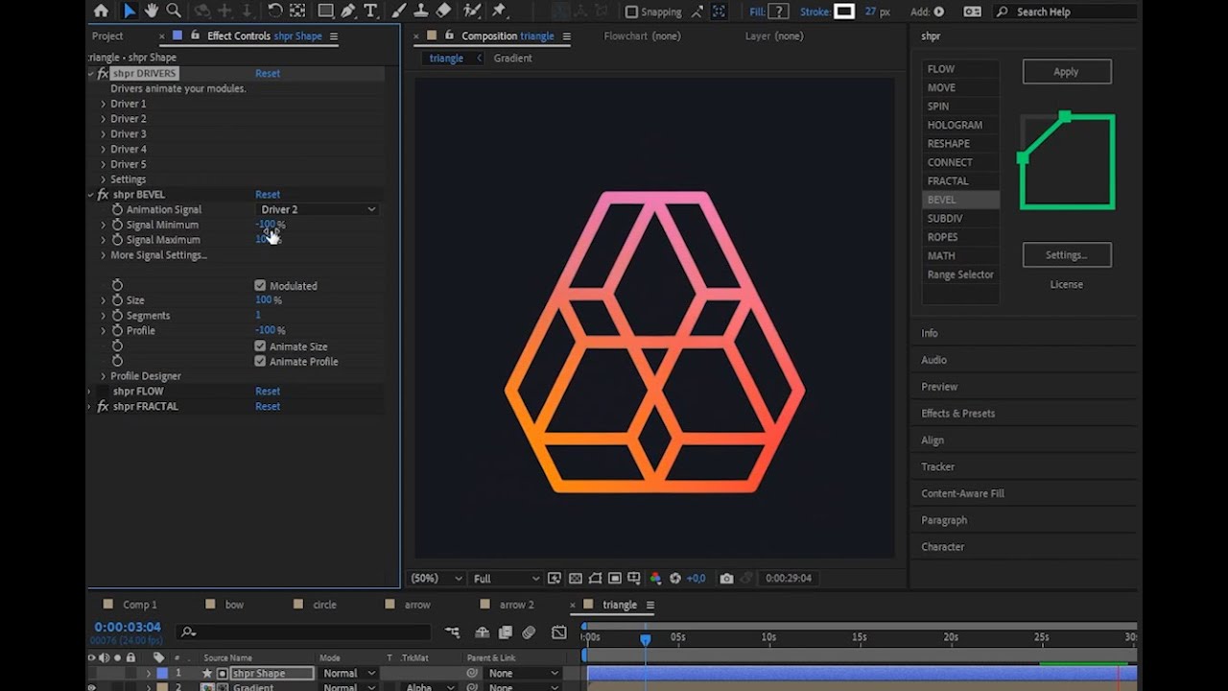Select the Clone Stamp tool
Screen dimensions: 1228x691
pos(420,12)
